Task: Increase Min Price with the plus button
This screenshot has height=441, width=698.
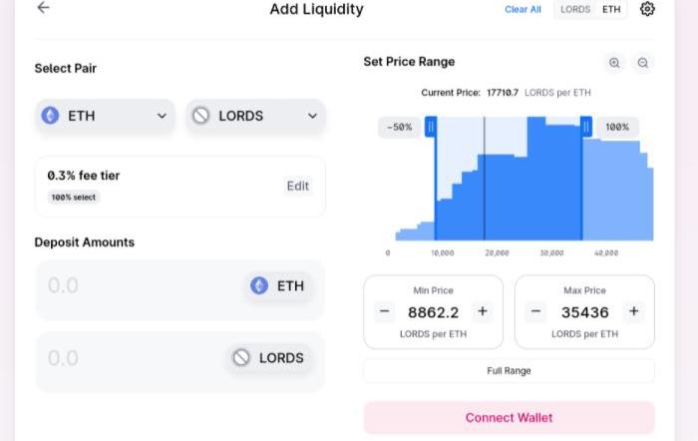Action: (483, 311)
